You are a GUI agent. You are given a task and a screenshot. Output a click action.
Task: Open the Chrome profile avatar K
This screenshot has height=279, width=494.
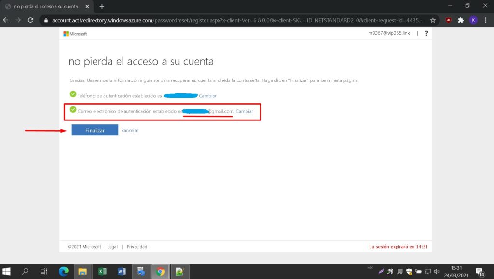[473, 20]
